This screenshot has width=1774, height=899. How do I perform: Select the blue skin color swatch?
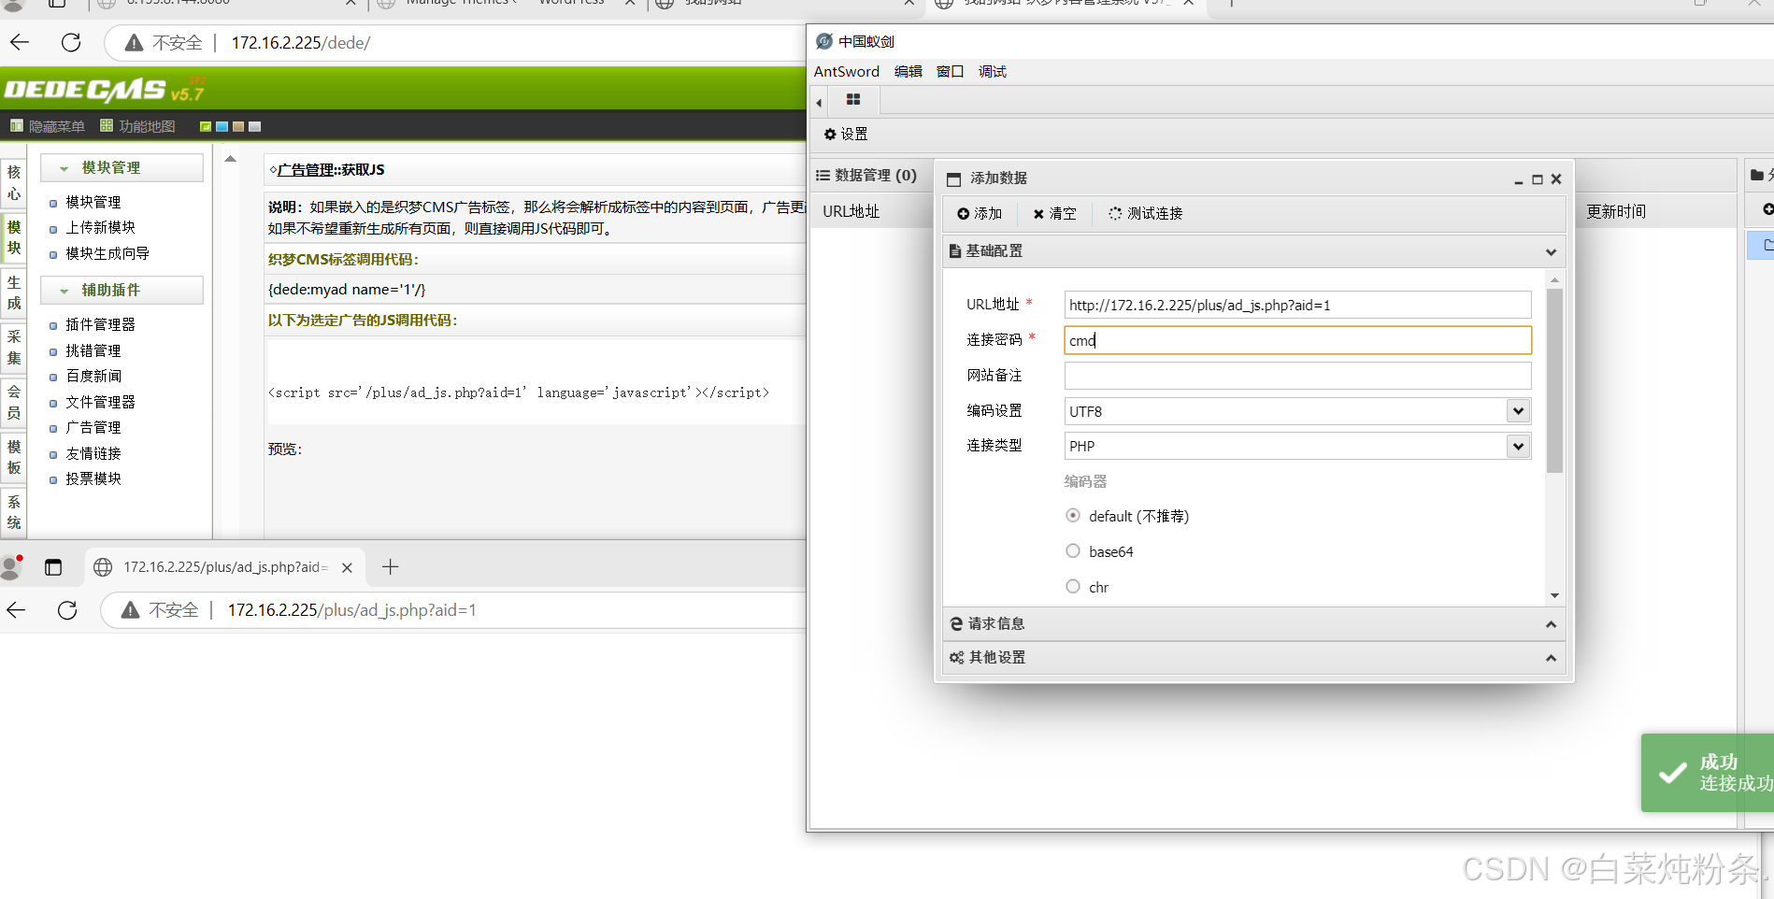pyautogui.click(x=222, y=126)
